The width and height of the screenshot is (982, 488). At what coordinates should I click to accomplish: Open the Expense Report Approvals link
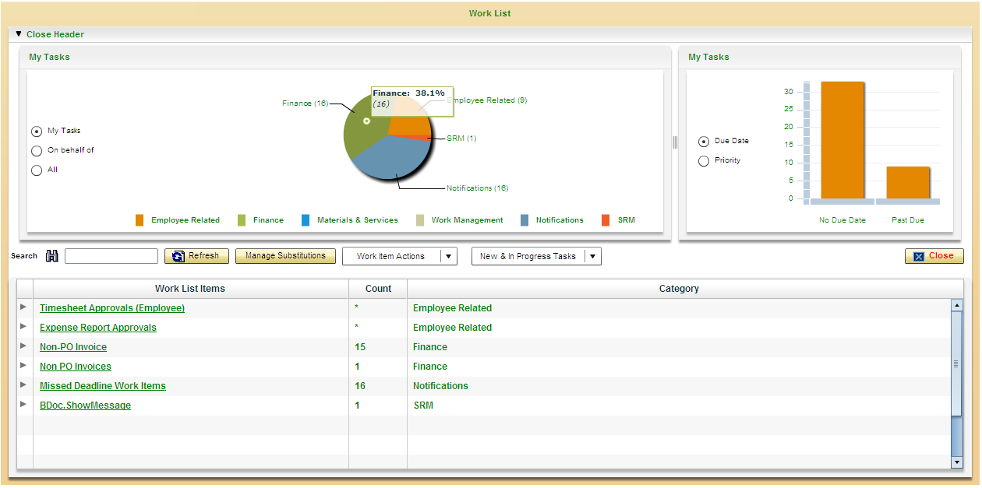98,328
